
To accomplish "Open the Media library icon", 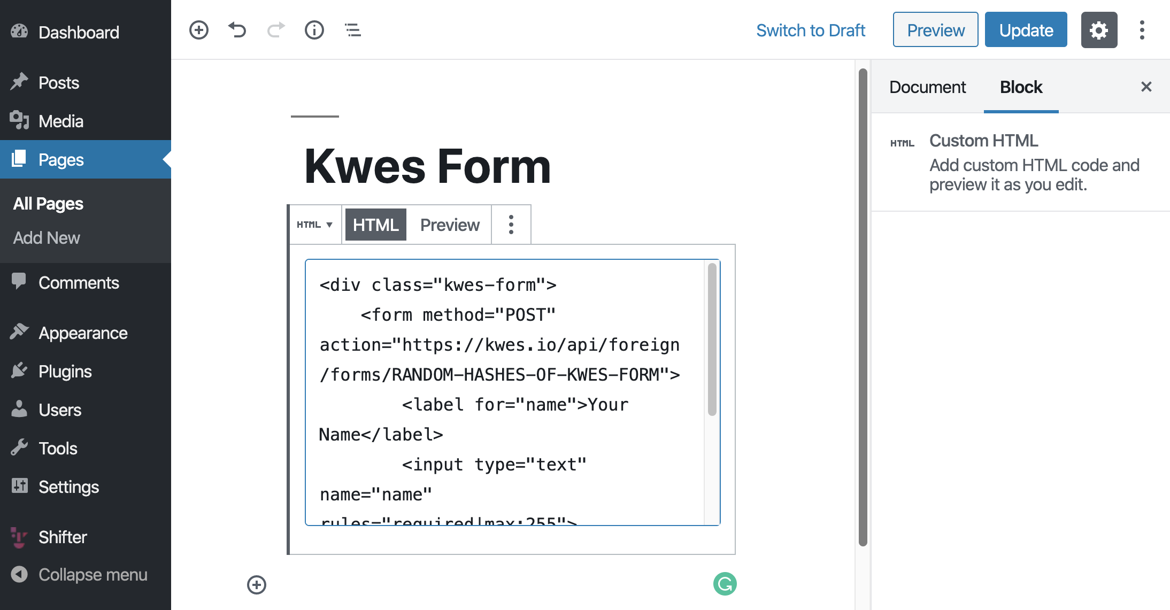I will pyautogui.click(x=19, y=120).
